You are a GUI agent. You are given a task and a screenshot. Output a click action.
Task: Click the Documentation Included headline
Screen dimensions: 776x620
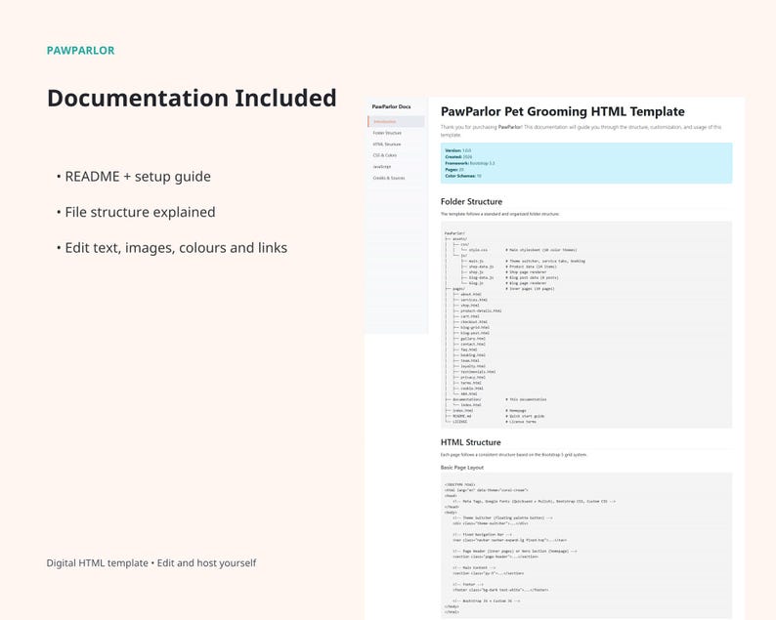(x=192, y=98)
